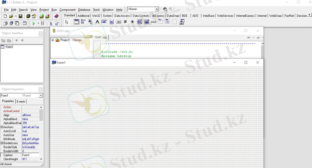
Task: Open the Tools menu
Action: (96, 10)
